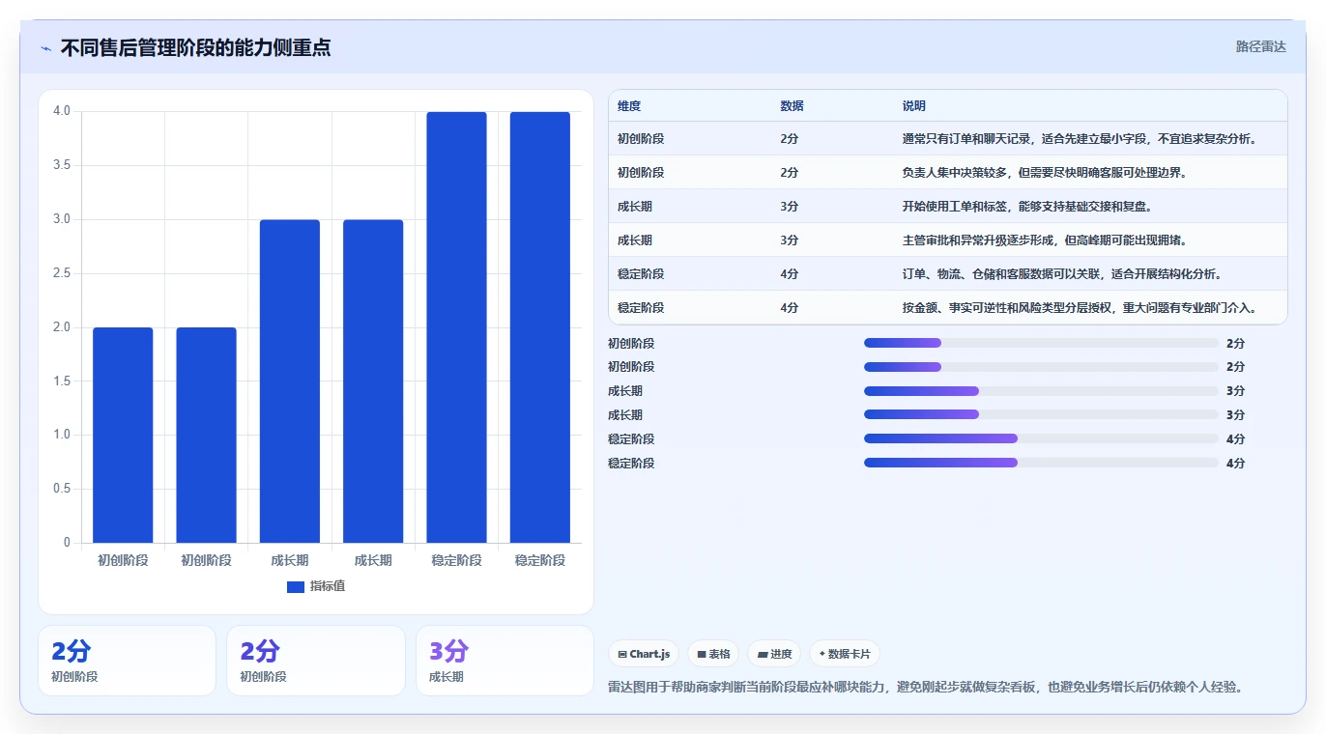Select the row about 主管审批和异常升级
Image resolution: width=1326 pixels, height=734 pixels.
point(947,240)
